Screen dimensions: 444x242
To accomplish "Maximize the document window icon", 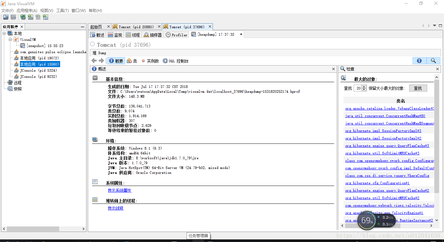I will click(x=440, y=26).
